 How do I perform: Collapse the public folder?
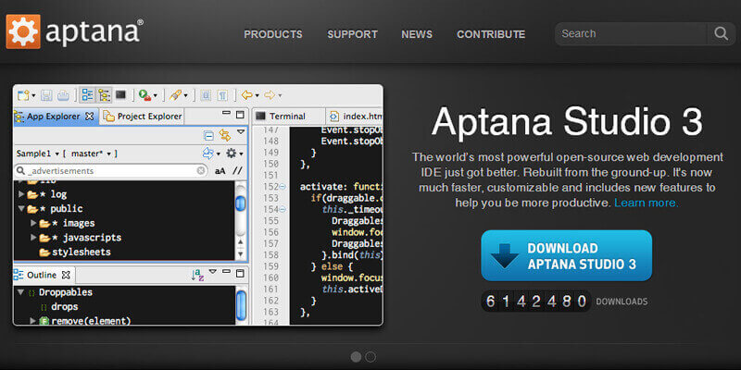21,209
